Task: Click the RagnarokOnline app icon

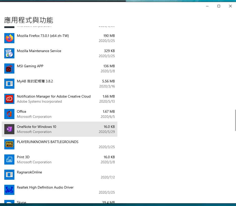Action: pos(9,175)
